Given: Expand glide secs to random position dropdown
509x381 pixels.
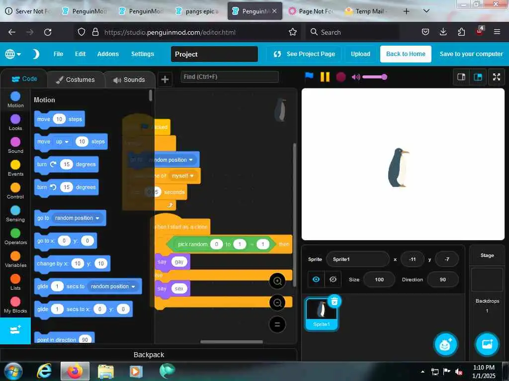Looking at the screenshot, I should [113, 286].
